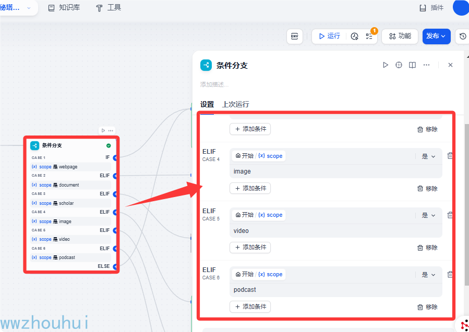469x332 pixels.
Task: Click the CASE 4 ELIF output handle
Action: coord(115,212)
